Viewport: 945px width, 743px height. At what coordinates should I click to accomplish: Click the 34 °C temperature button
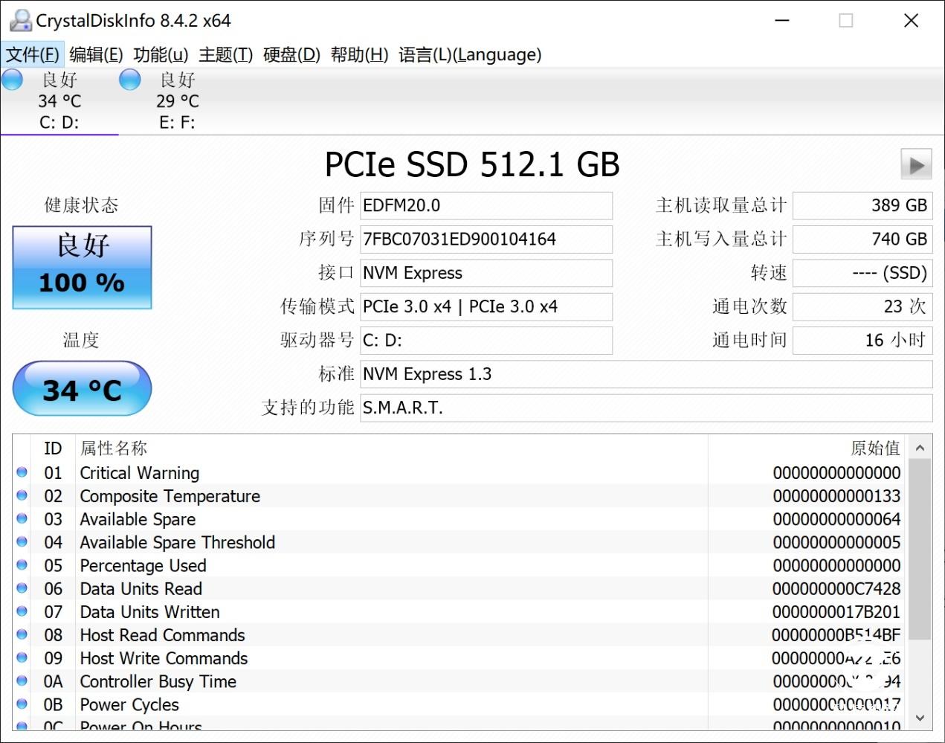point(82,388)
